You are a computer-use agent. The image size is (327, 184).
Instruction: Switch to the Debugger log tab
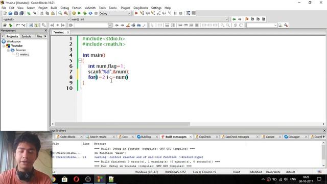[x=294, y=137]
